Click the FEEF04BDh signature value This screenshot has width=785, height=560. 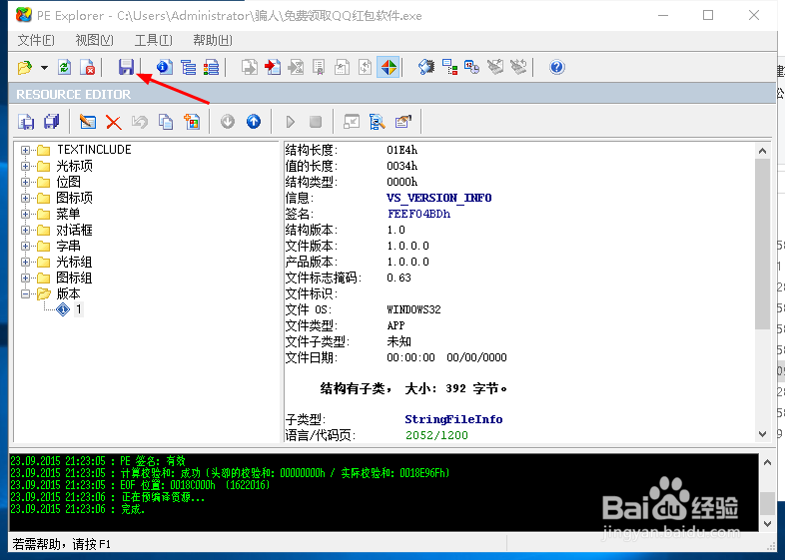pyautogui.click(x=418, y=214)
